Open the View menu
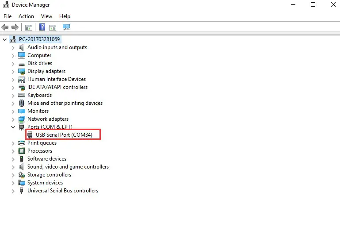The height and width of the screenshot is (230, 340). (x=46, y=16)
